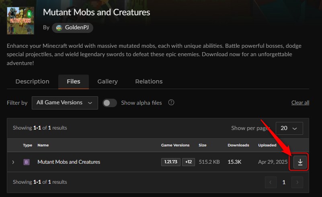
Task: Click the 515.2 KB size value
Action: [x=209, y=162]
